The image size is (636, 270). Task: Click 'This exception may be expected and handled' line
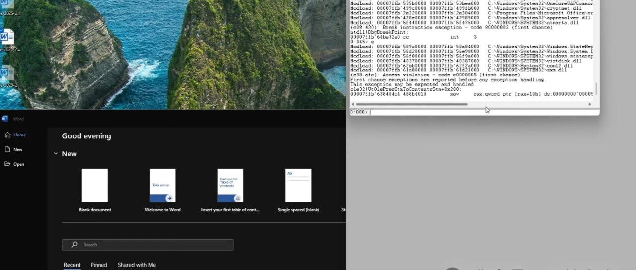pyautogui.click(x=412, y=84)
